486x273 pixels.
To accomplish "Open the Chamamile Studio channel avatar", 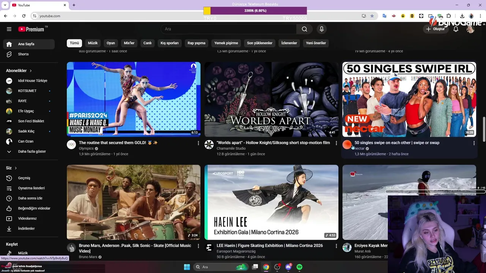I will (x=209, y=144).
